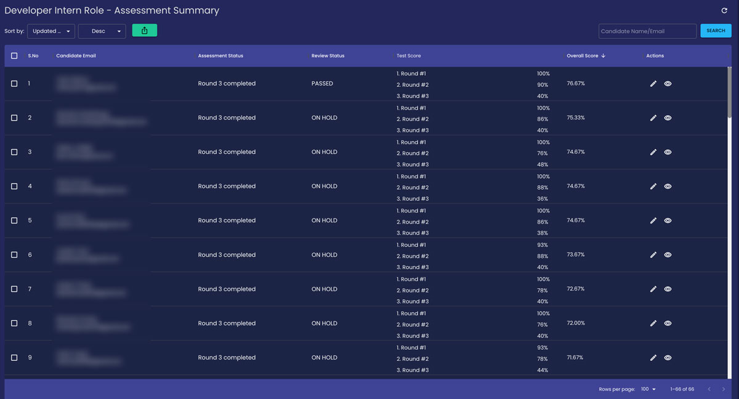Focus the Candidate Name/Email search field
This screenshot has width=739, height=399.
tap(647, 31)
